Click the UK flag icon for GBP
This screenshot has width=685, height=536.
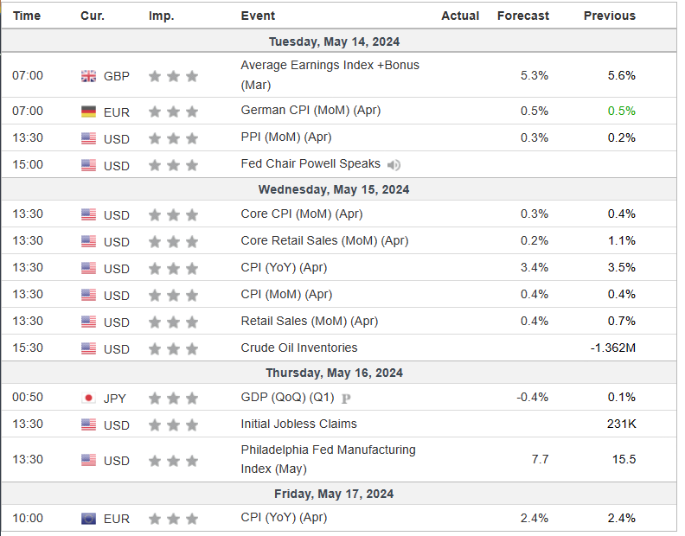pyautogui.click(x=88, y=76)
